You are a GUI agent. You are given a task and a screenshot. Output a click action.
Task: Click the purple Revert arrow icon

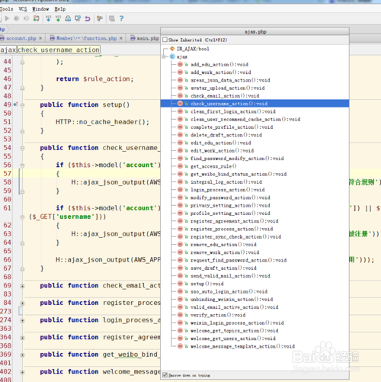point(88,18)
